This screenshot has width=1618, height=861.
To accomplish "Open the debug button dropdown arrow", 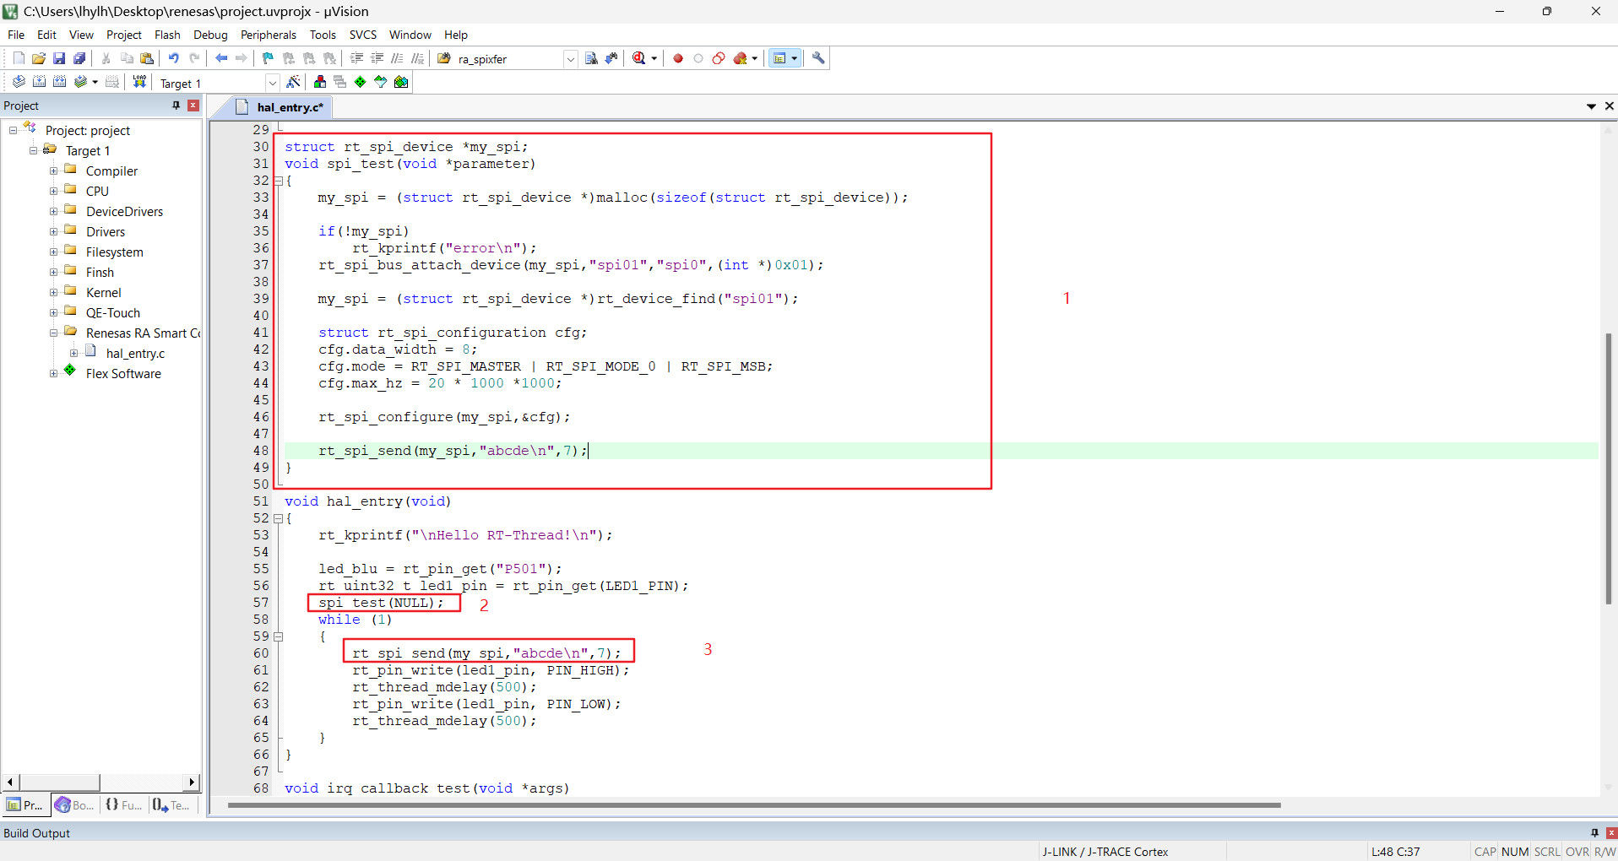I will 654,58.
